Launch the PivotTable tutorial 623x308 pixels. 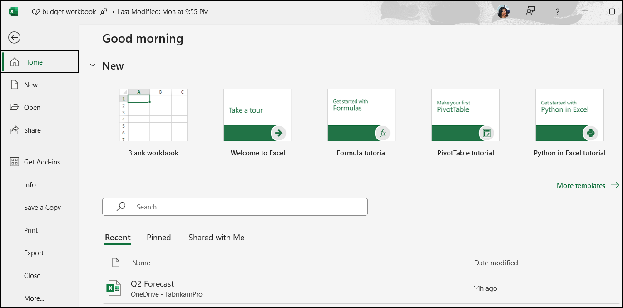(465, 115)
